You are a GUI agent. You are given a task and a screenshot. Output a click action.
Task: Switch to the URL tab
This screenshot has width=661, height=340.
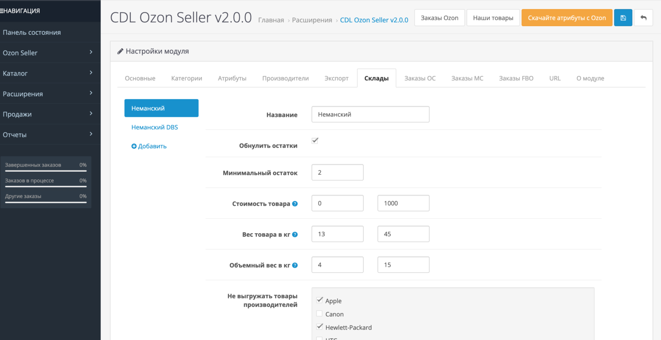point(555,78)
